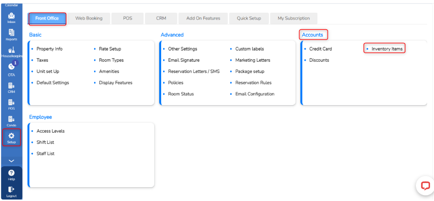Click the Setup gear icon
This screenshot has height=201, width=434.
11,137
